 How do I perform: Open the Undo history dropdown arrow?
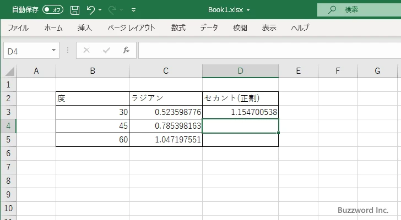pos(100,10)
